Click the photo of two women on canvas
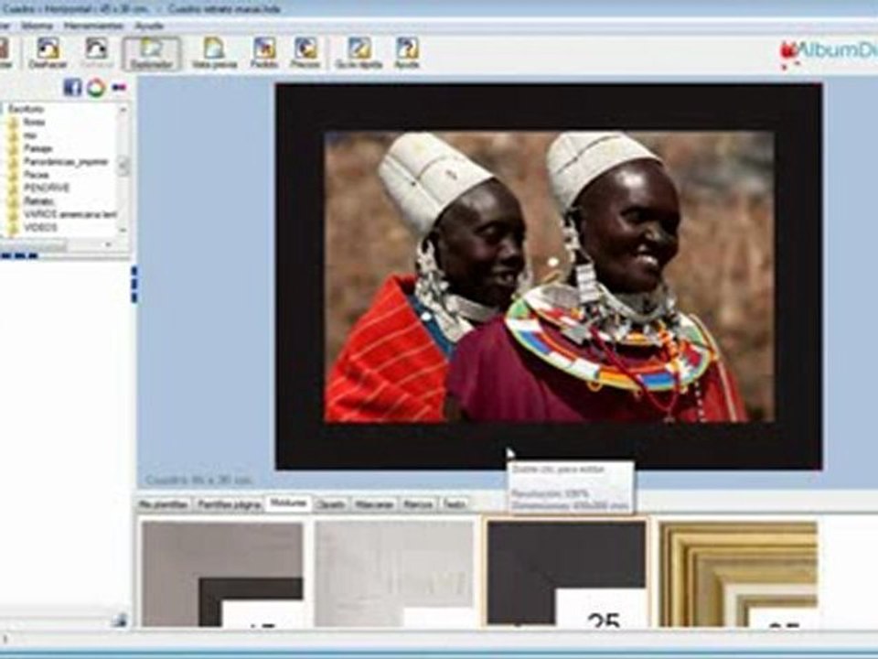The image size is (878, 659). 550,276
